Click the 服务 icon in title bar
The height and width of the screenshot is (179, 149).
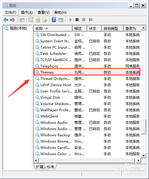[x=5, y=5]
